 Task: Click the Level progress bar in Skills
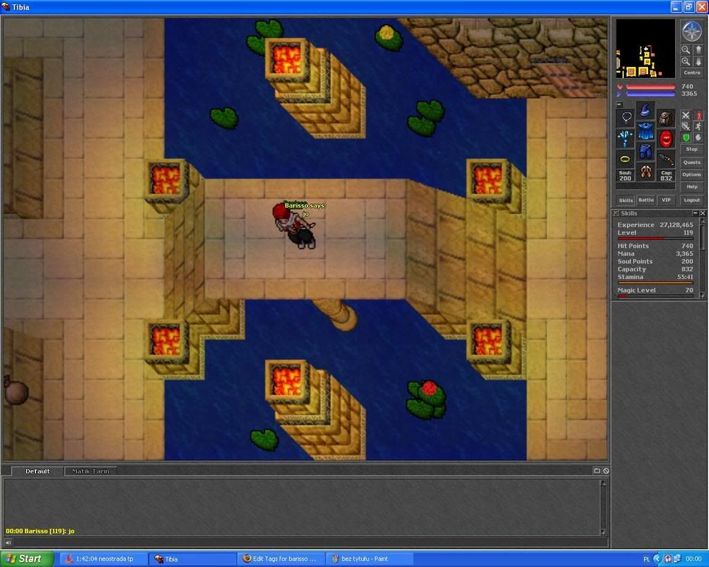655,238
